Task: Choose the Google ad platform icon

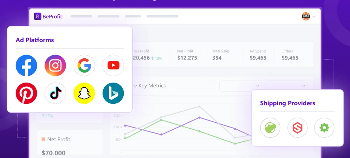Action: 84,66
